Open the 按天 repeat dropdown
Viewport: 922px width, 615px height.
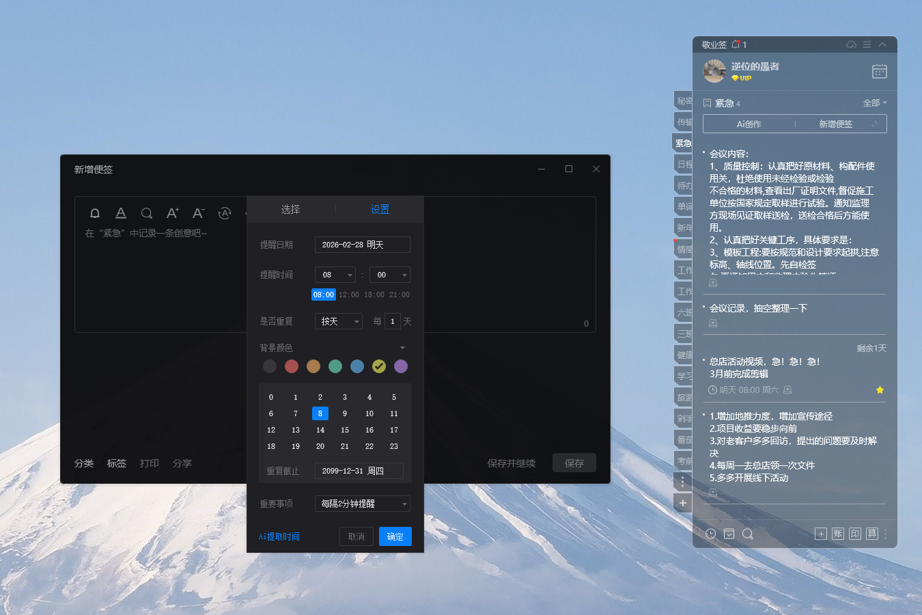point(338,321)
